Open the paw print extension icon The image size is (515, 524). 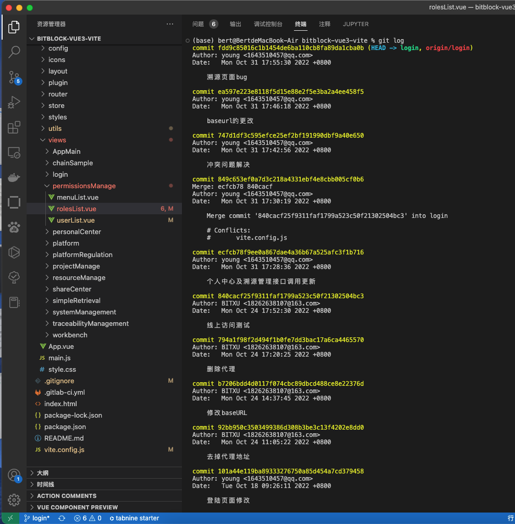[x=14, y=227]
